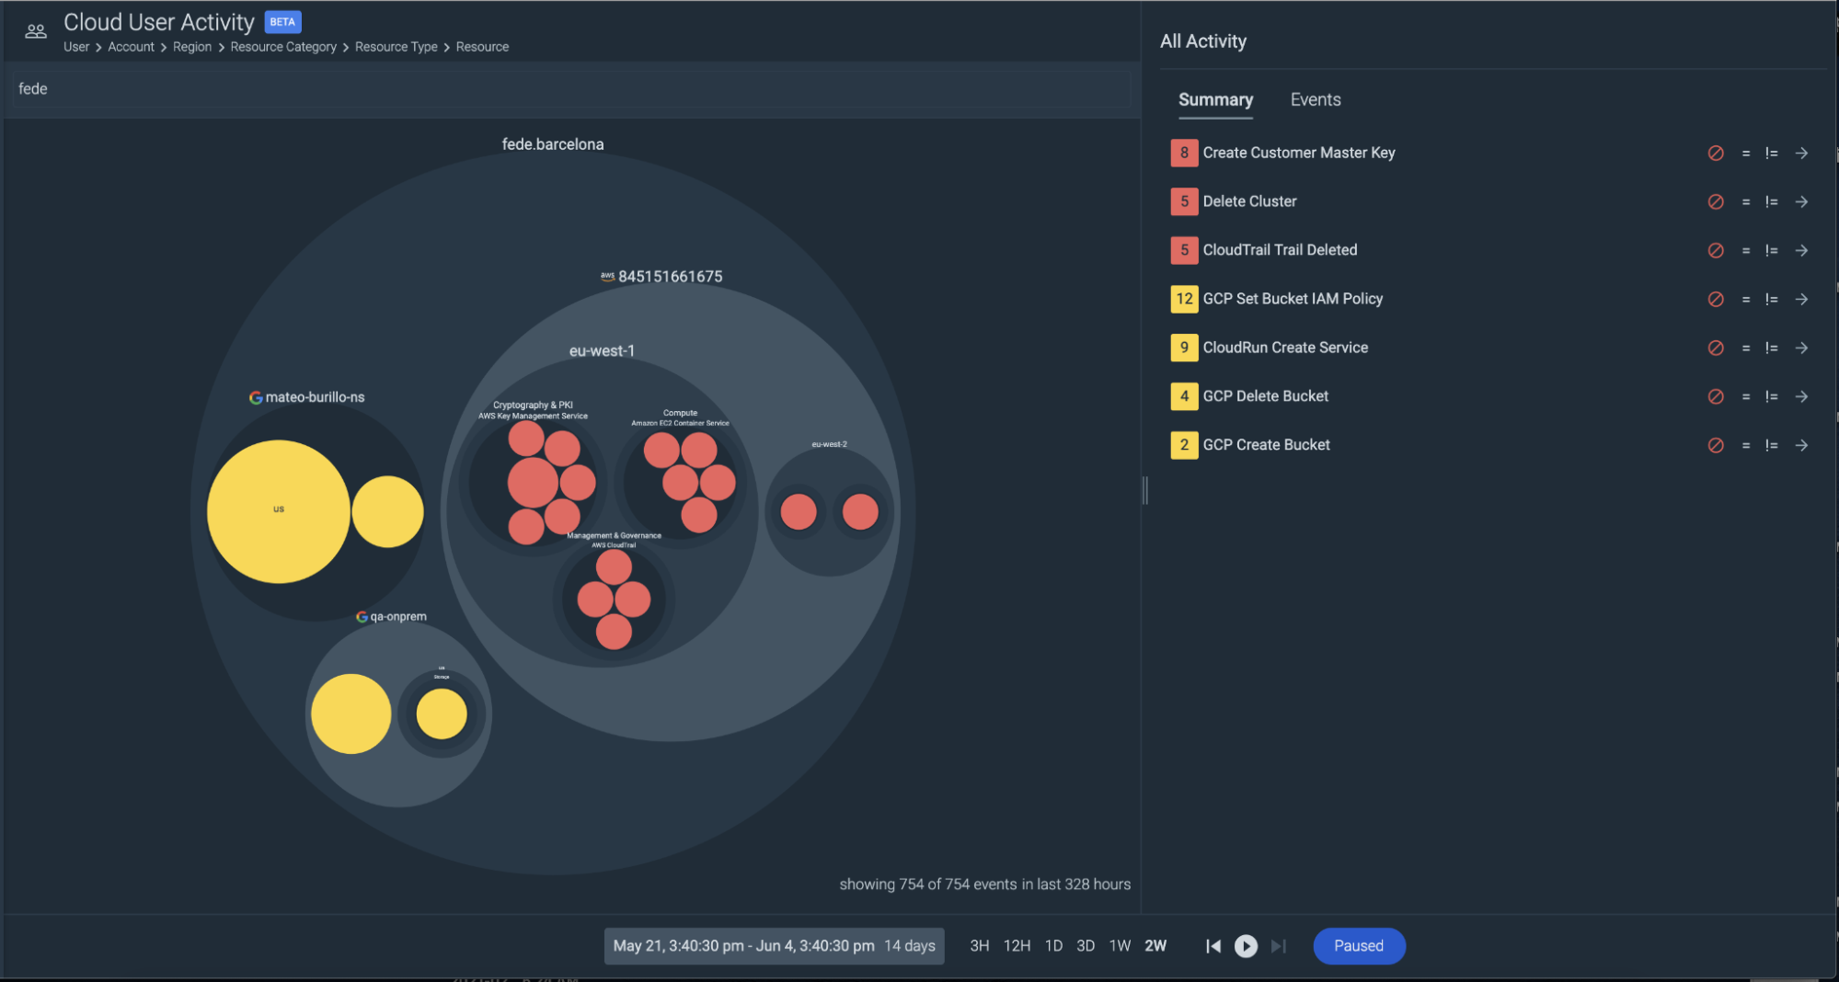The height and width of the screenshot is (982, 1839).
Task: Select the Summary tab
Action: pyautogui.click(x=1215, y=100)
